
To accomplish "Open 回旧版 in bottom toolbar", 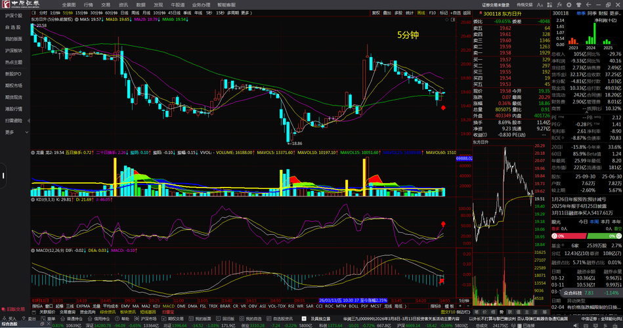I will click(x=225, y=319).
